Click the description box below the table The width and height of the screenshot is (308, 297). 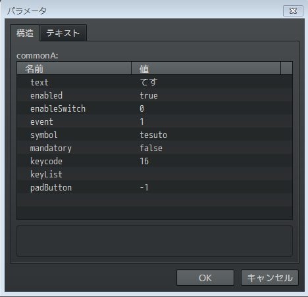[155, 241]
